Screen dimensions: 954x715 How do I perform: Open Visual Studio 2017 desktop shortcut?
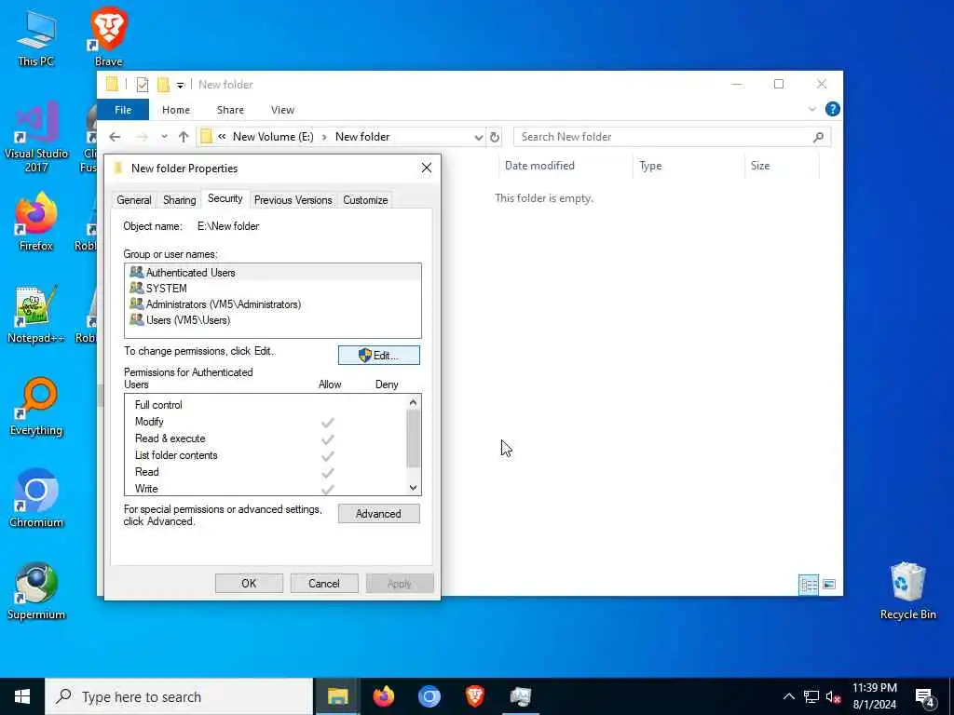tap(36, 138)
